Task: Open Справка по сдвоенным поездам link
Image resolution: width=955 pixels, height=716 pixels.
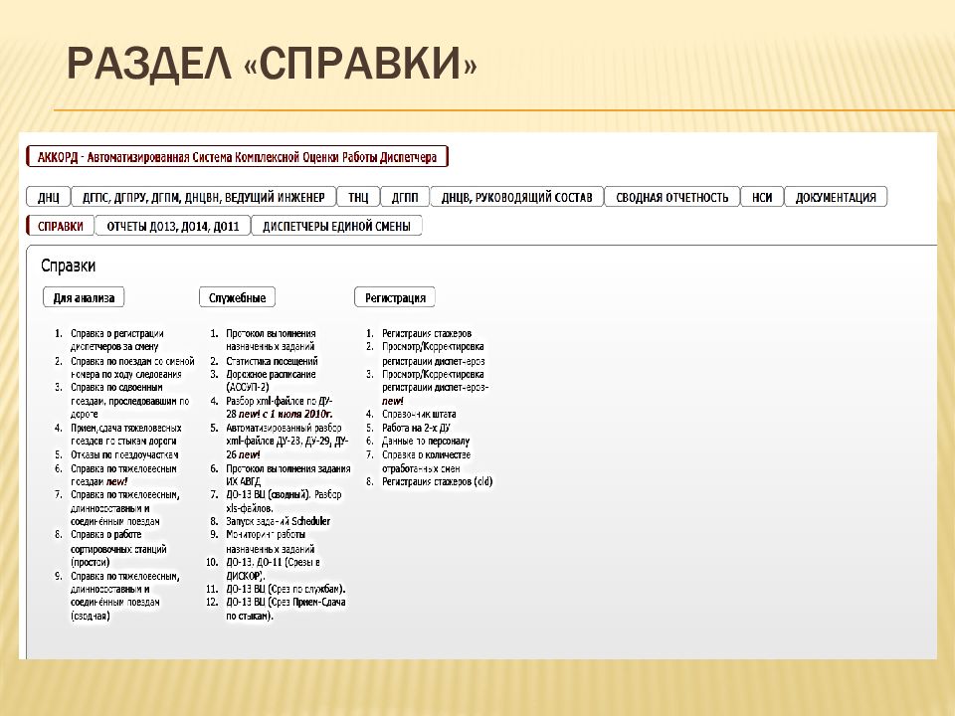Action: (129, 400)
